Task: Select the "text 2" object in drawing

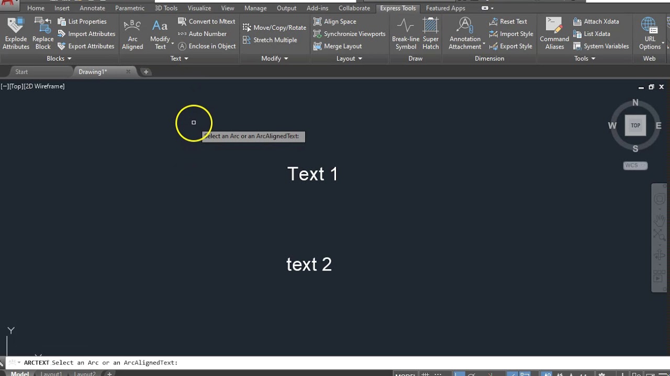Action: point(309,264)
